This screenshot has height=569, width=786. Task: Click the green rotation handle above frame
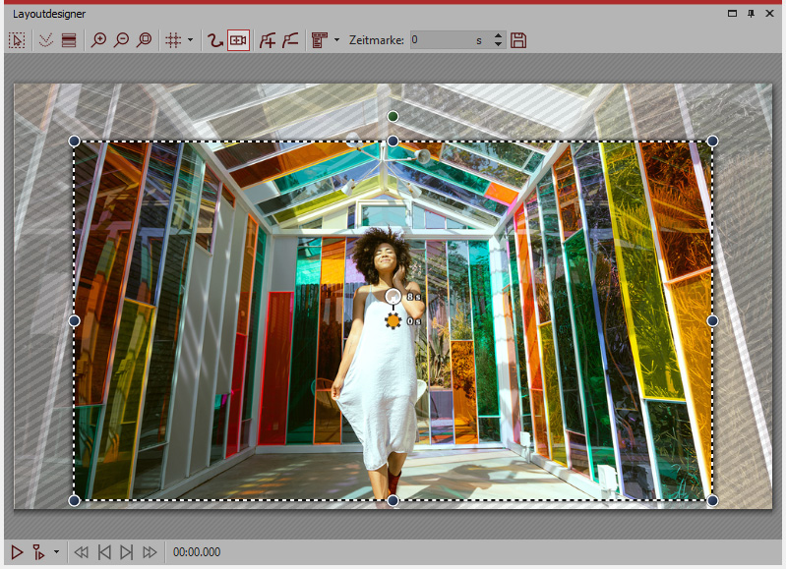(393, 117)
